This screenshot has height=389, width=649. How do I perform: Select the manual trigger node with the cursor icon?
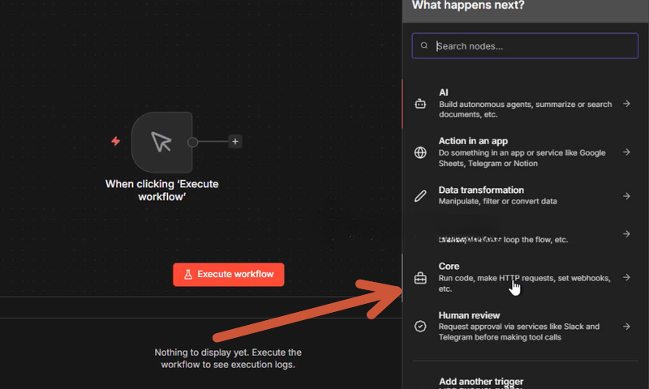click(x=161, y=142)
